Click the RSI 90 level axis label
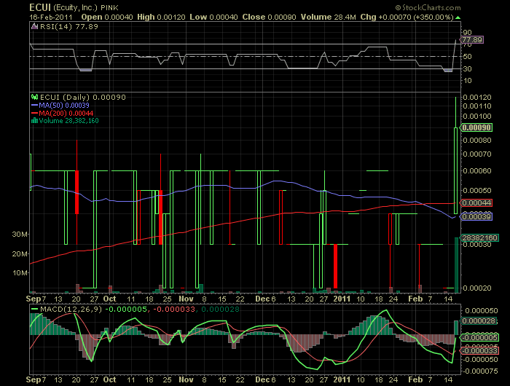Screen dimensions: 510x386 (468, 32)
